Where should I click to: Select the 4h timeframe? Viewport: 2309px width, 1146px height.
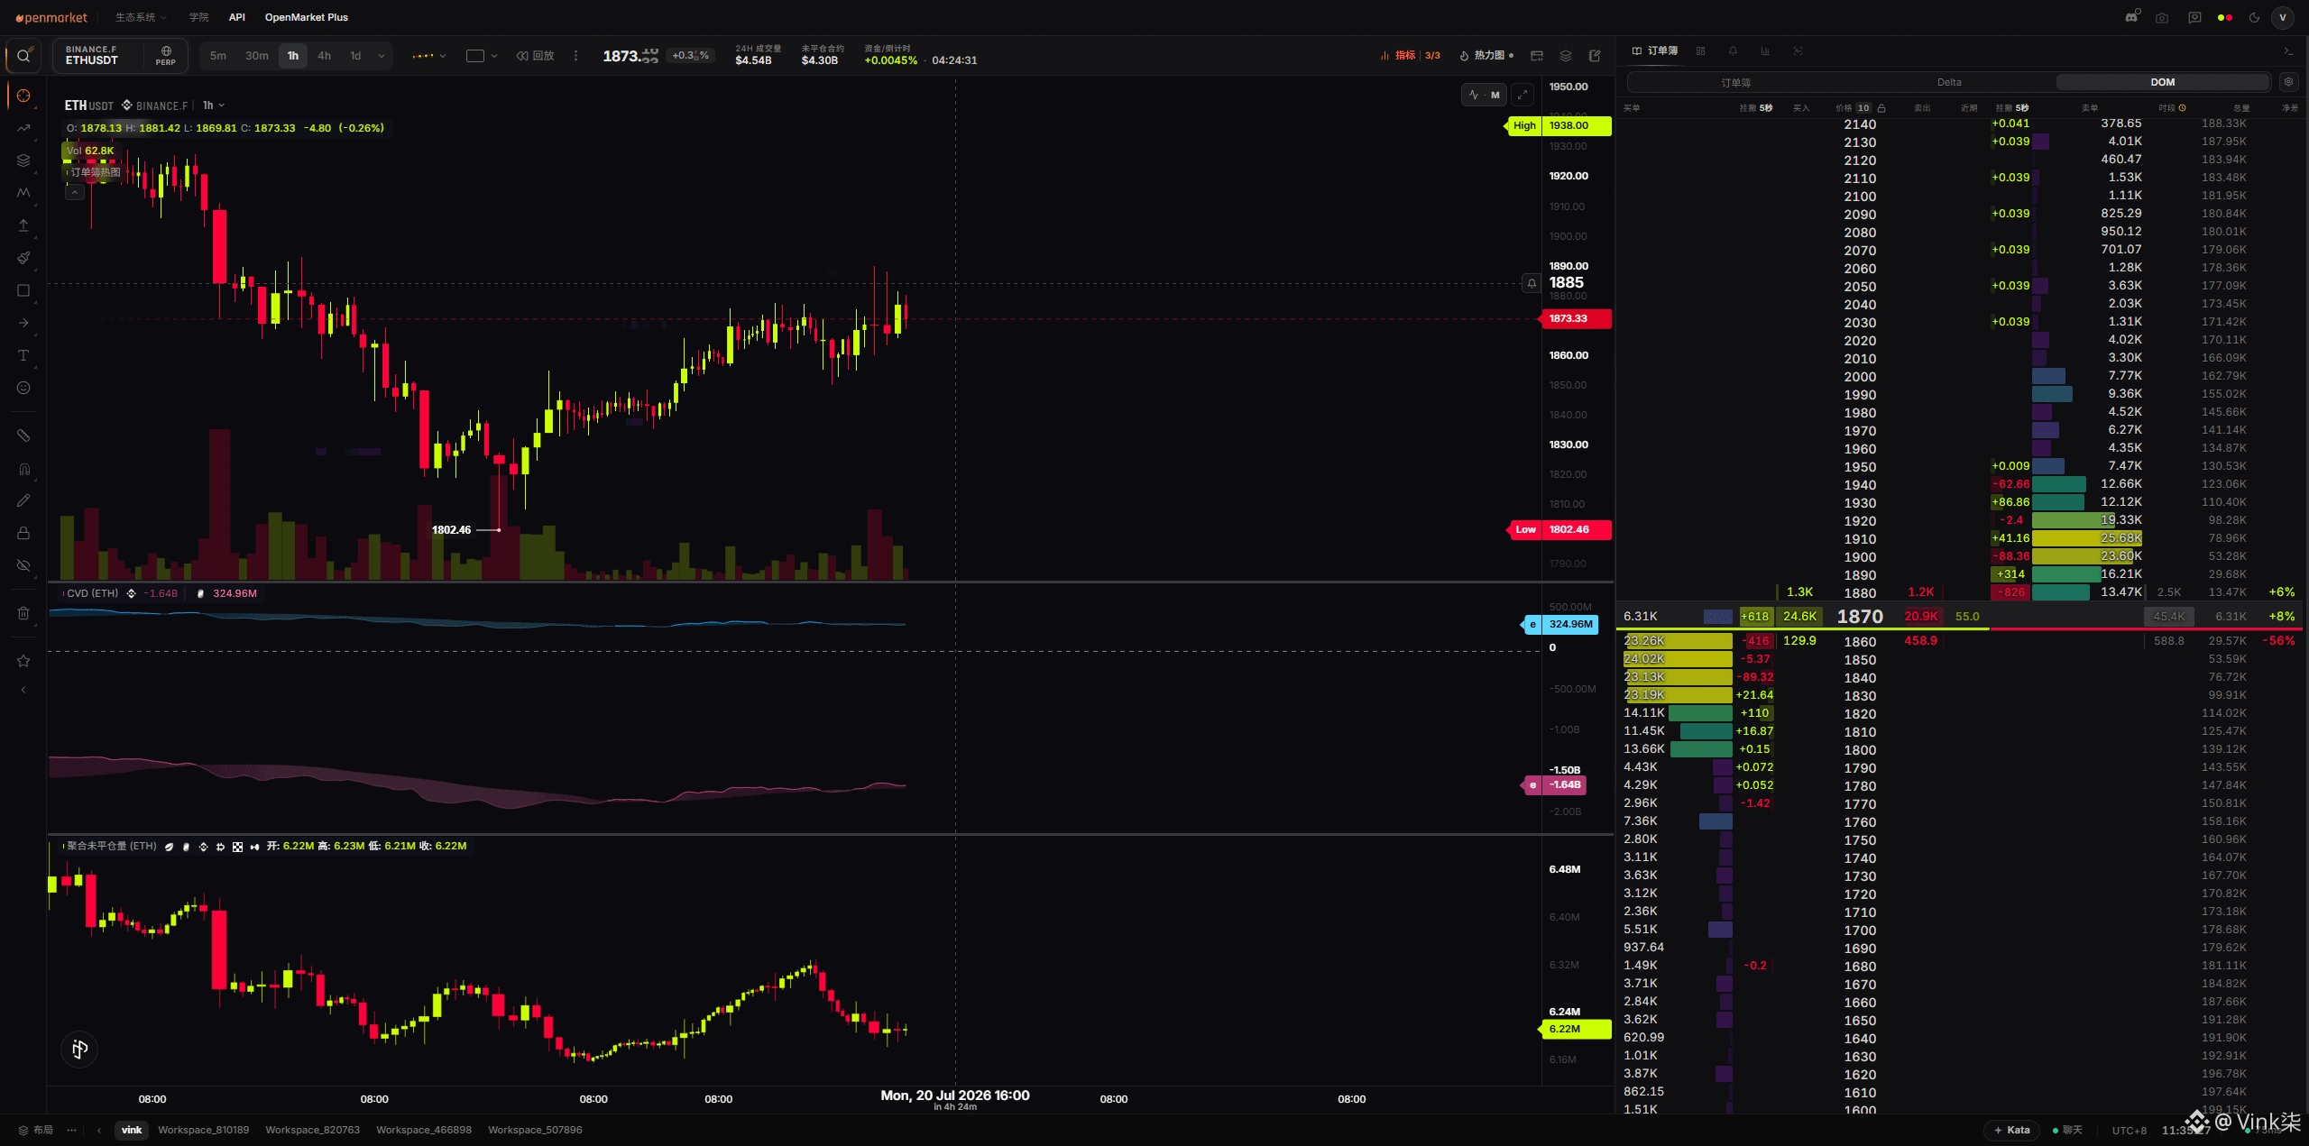click(x=324, y=56)
